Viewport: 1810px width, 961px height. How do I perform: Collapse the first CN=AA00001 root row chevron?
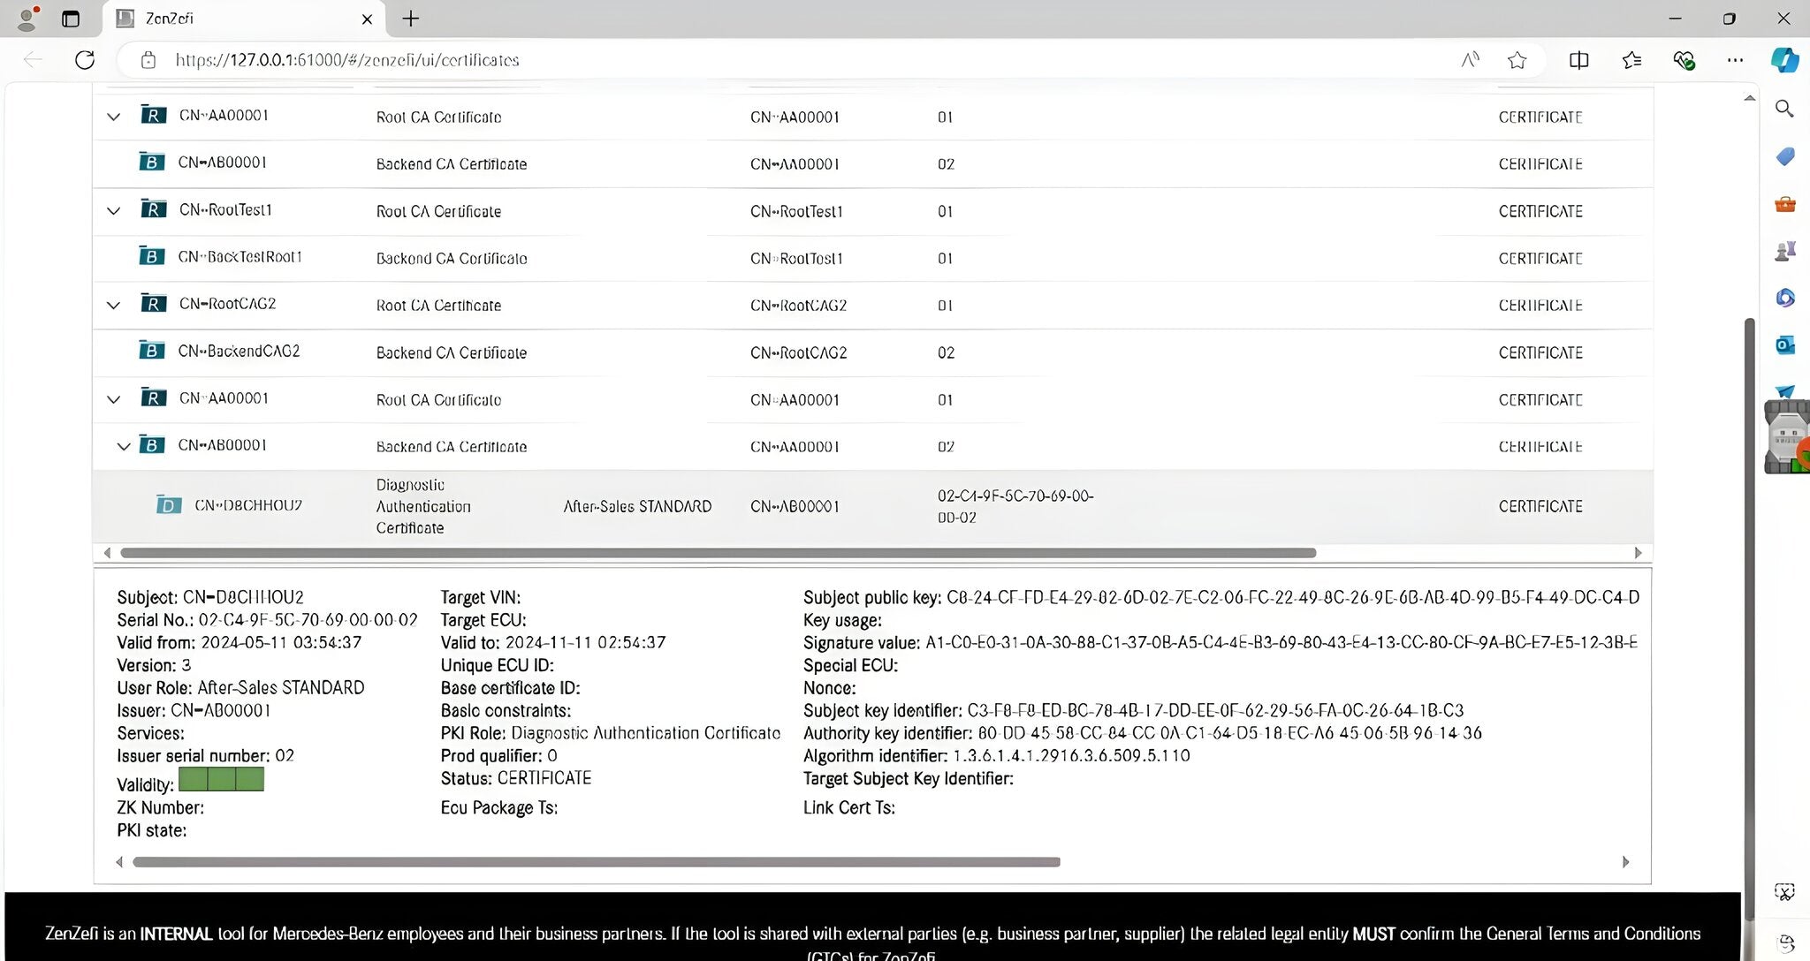113,117
